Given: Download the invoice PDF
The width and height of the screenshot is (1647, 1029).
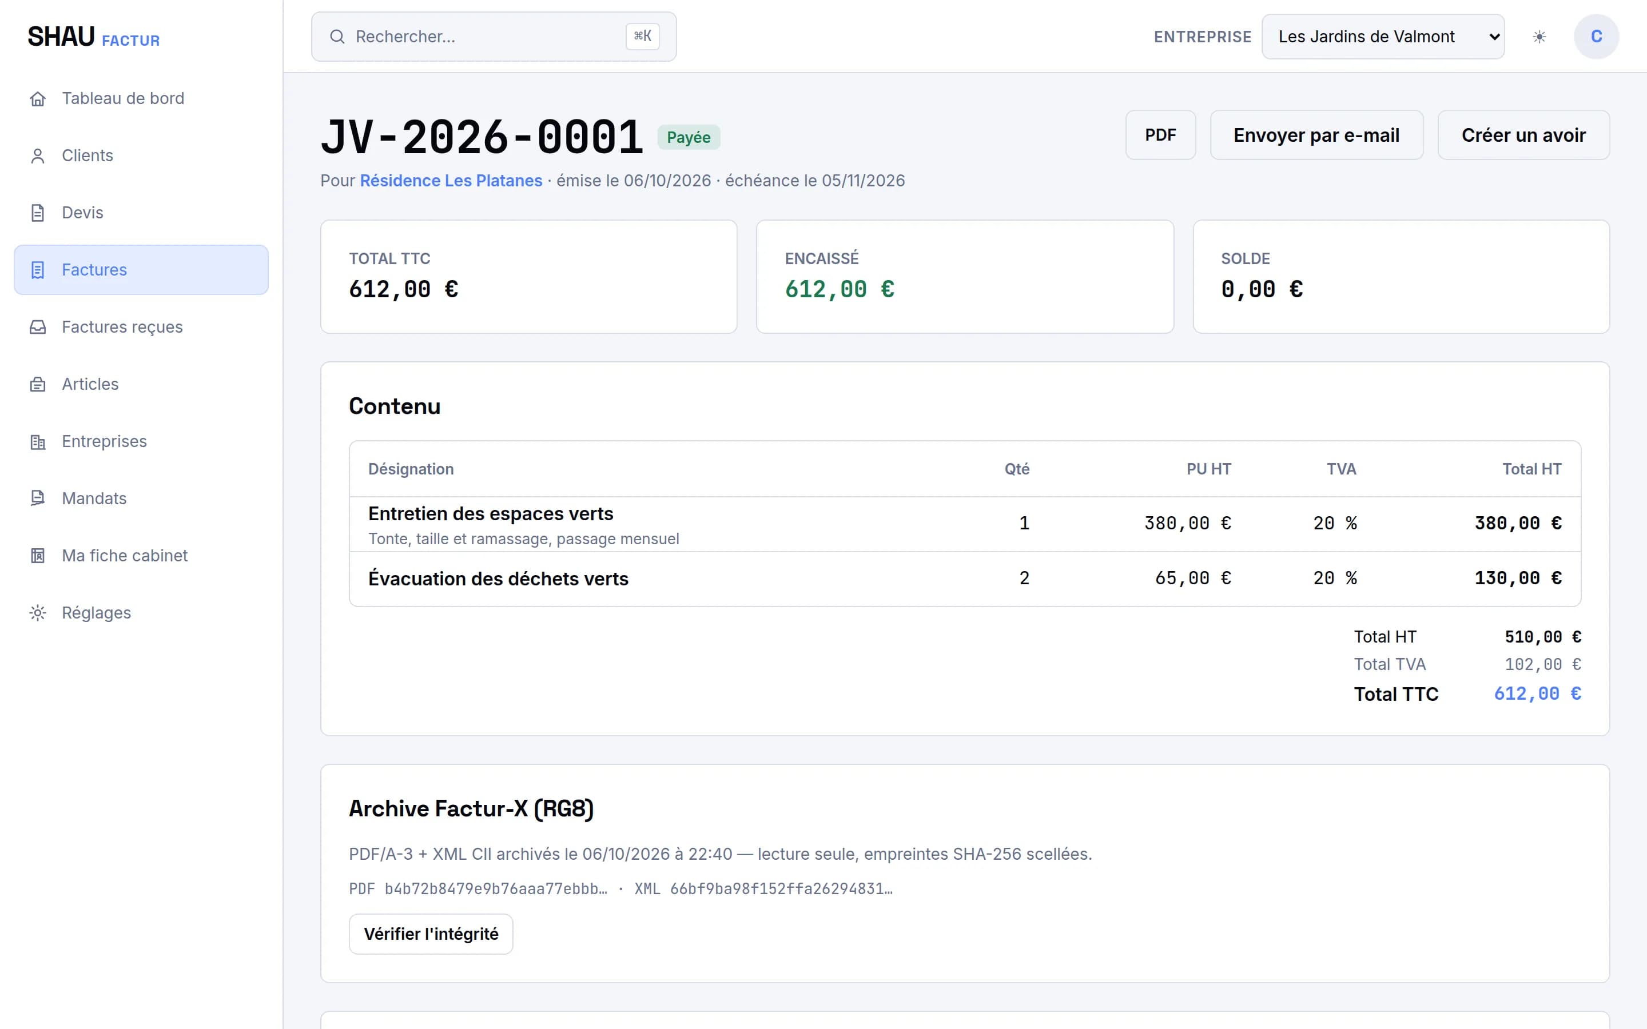Looking at the screenshot, I should tap(1160, 135).
